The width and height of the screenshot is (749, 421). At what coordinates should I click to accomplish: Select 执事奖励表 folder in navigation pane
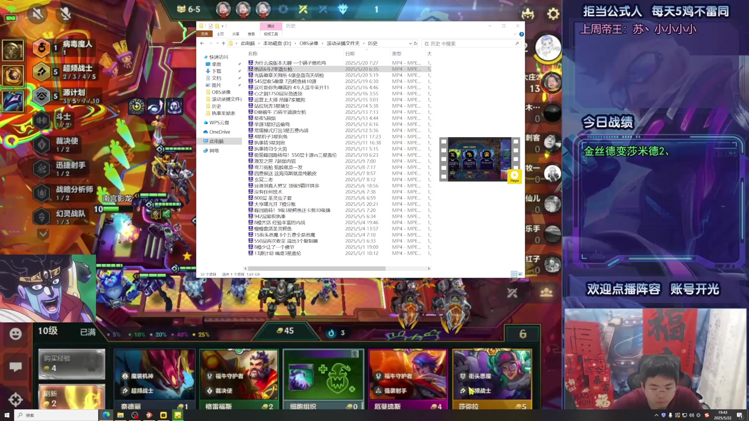point(223,113)
